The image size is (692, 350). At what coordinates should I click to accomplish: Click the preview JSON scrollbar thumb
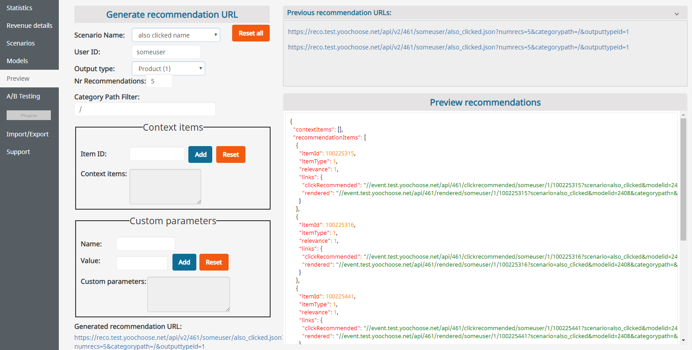pos(683,179)
